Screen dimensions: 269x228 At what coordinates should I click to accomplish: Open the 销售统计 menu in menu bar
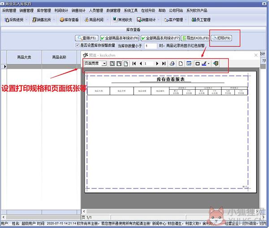pyautogui.click(x=78, y=10)
